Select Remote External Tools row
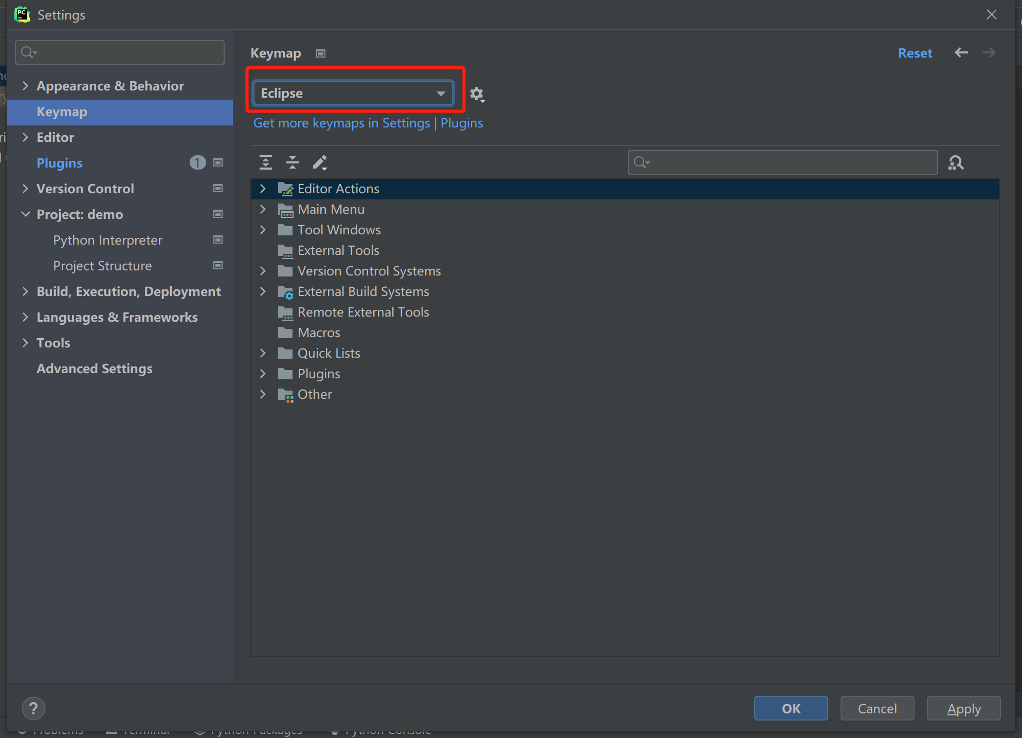Viewport: 1022px width, 738px height. click(x=625, y=312)
